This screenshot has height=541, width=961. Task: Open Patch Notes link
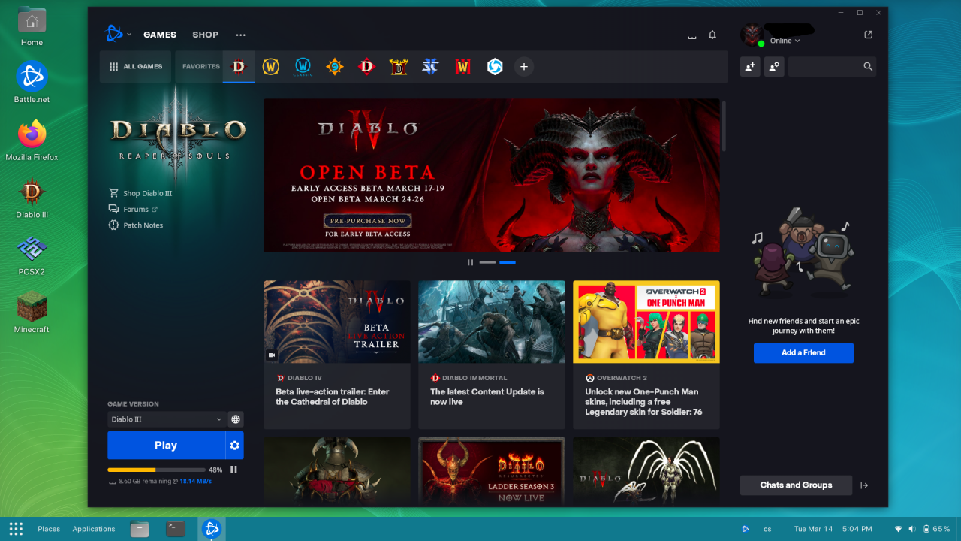pyautogui.click(x=136, y=225)
